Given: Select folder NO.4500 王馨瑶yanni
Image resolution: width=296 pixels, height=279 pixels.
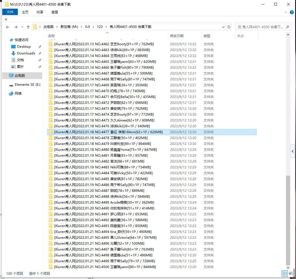Looking at the screenshot, I should (x=152, y=267).
